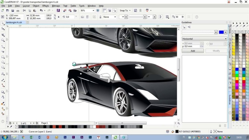Click the no-color swatch in document palette

coord(17,127)
